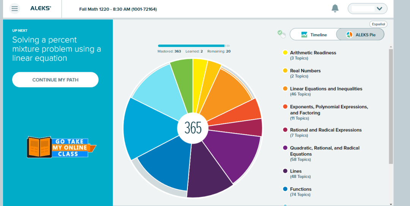
Task: Select the ALEKS Pie view
Action: 360,35
